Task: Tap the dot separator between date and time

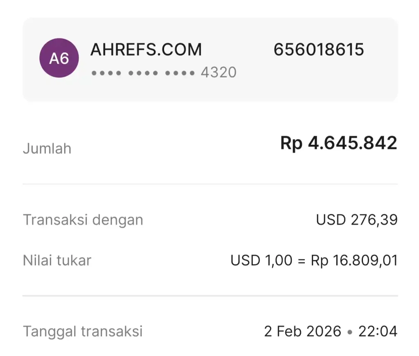Action: click(x=350, y=332)
